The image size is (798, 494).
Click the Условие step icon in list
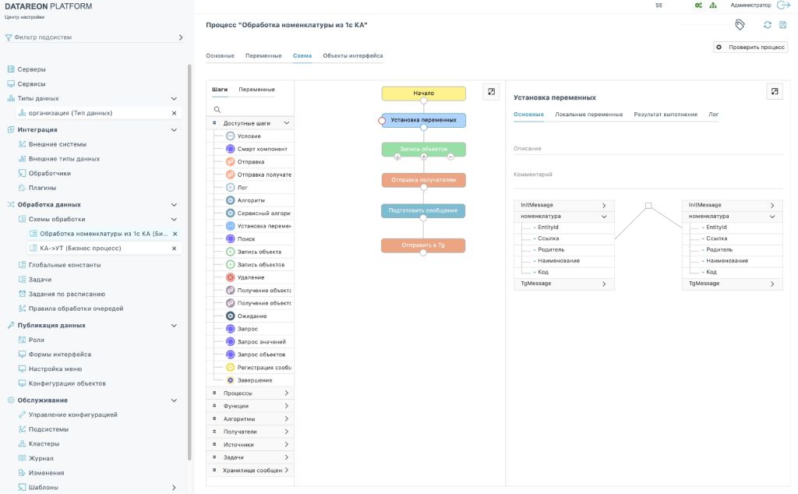click(230, 136)
